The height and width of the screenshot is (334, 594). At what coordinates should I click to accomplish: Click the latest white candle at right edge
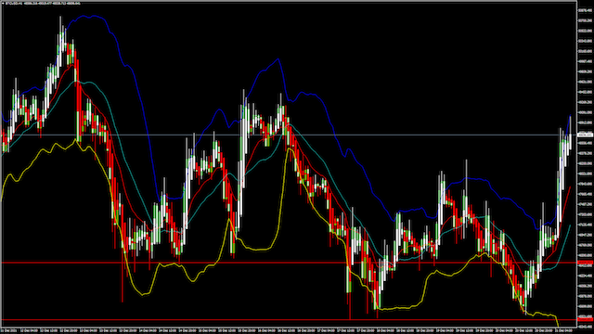[x=570, y=142]
